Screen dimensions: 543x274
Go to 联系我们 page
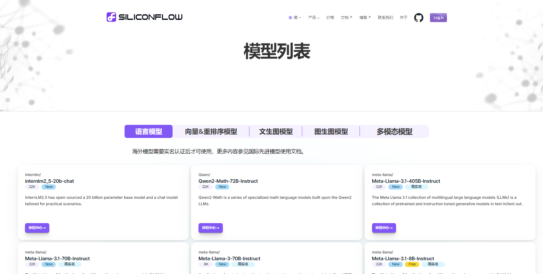(x=385, y=18)
